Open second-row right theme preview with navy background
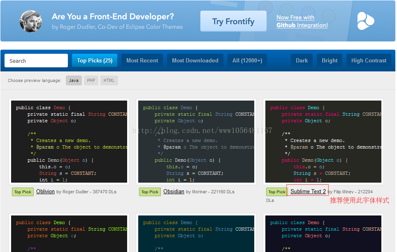Screen dimensions: 397x252 (323, 233)
